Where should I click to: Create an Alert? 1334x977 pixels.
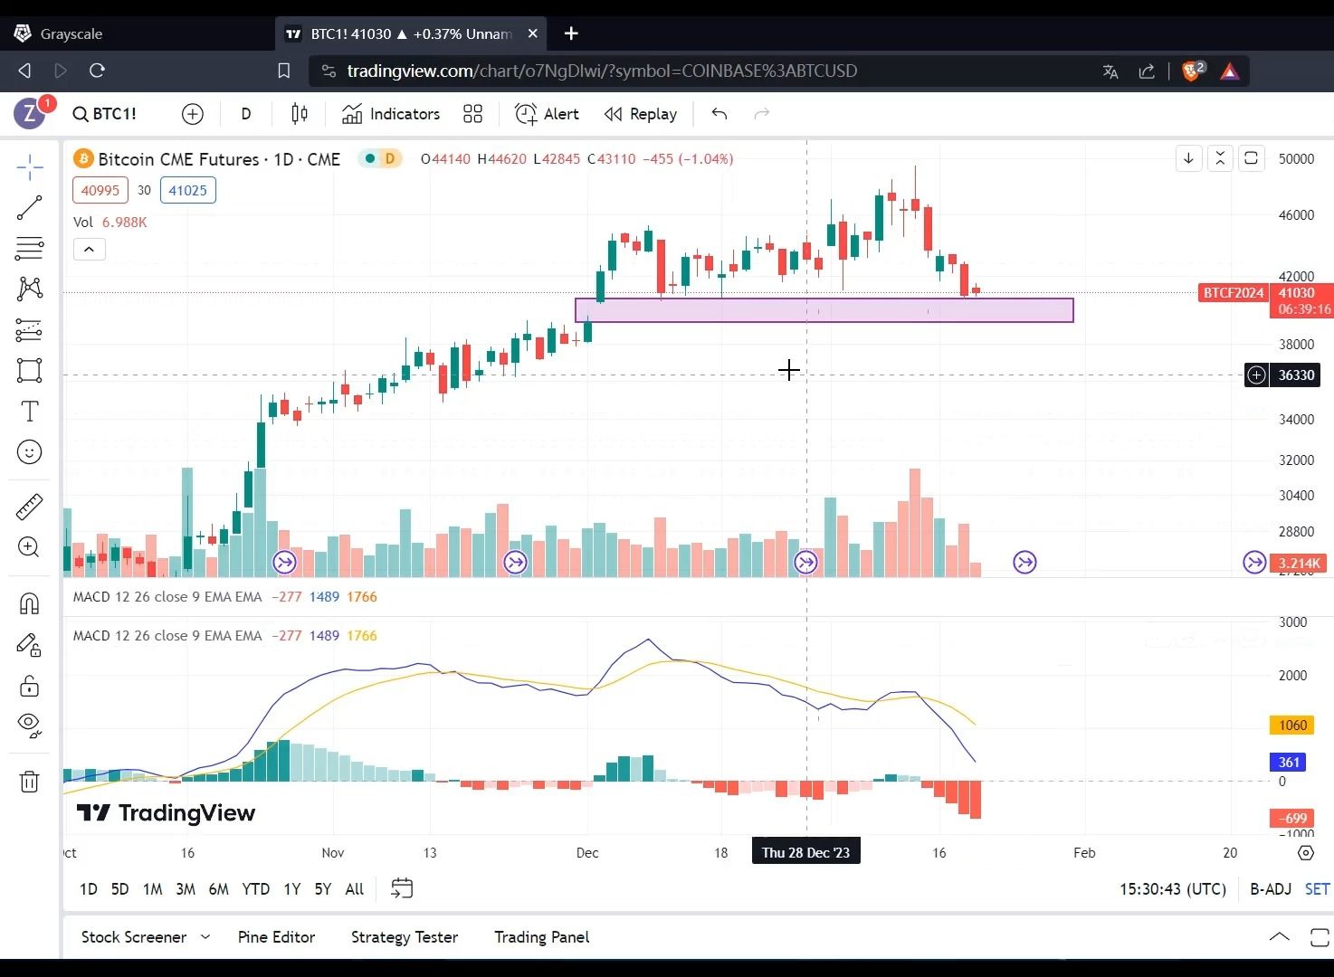tap(548, 114)
